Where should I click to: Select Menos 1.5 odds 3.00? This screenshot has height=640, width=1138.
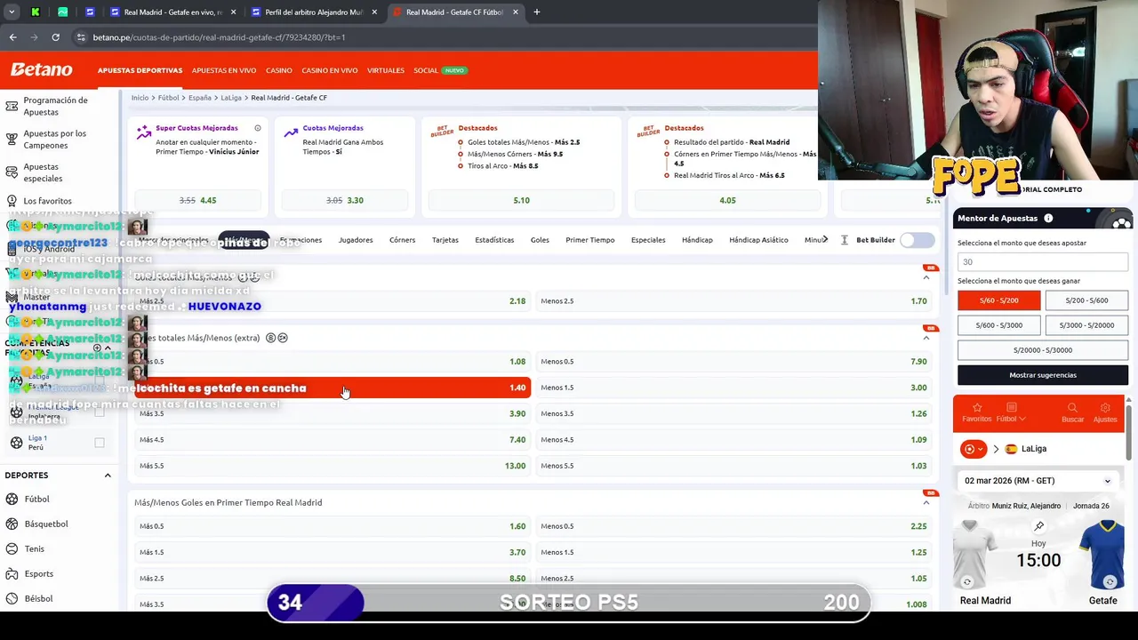(x=734, y=388)
